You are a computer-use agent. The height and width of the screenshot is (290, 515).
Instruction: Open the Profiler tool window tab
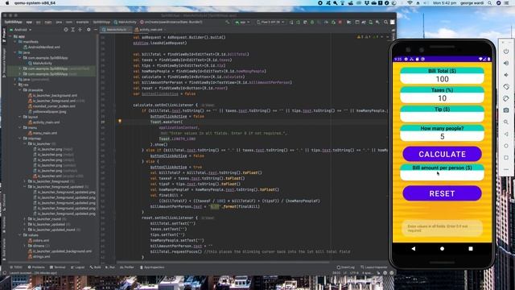click(127, 267)
